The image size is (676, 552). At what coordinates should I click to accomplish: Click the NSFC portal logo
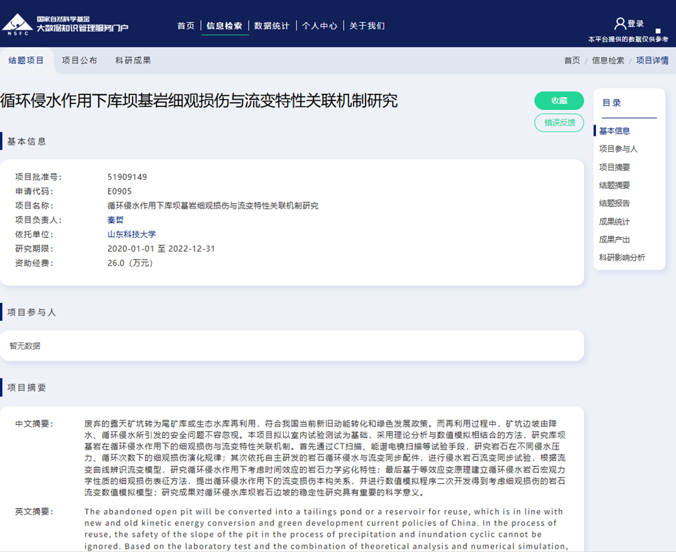[x=65, y=24]
